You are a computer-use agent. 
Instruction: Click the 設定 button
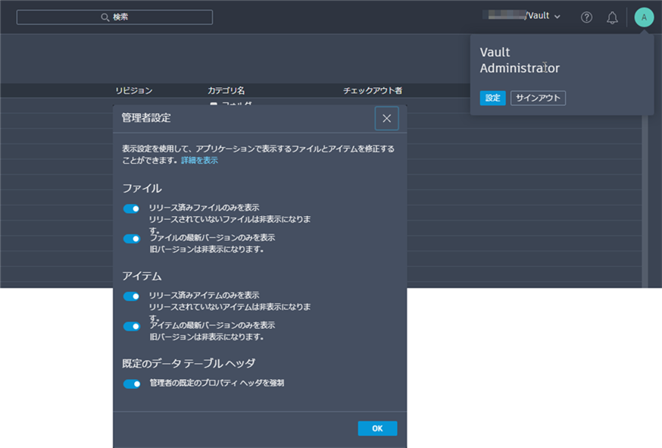492,98
